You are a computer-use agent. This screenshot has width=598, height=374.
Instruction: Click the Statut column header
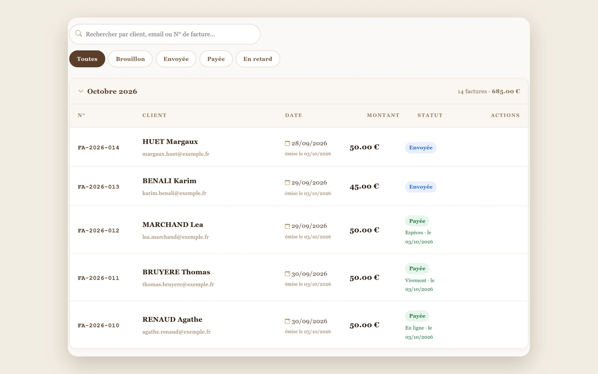[x=430, y=115]
